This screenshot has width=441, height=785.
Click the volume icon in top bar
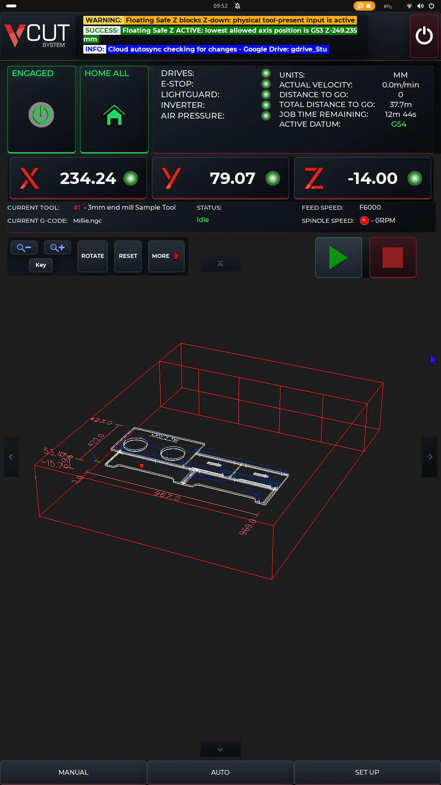click(x=420, y=6)
